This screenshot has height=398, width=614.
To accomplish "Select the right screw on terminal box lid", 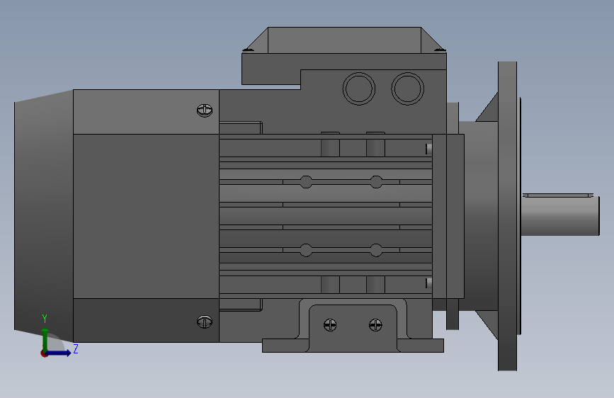I will pos(440,50).
